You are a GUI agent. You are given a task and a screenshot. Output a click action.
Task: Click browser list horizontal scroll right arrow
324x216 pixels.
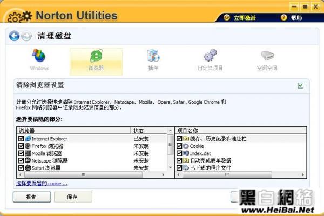(163, 174)
